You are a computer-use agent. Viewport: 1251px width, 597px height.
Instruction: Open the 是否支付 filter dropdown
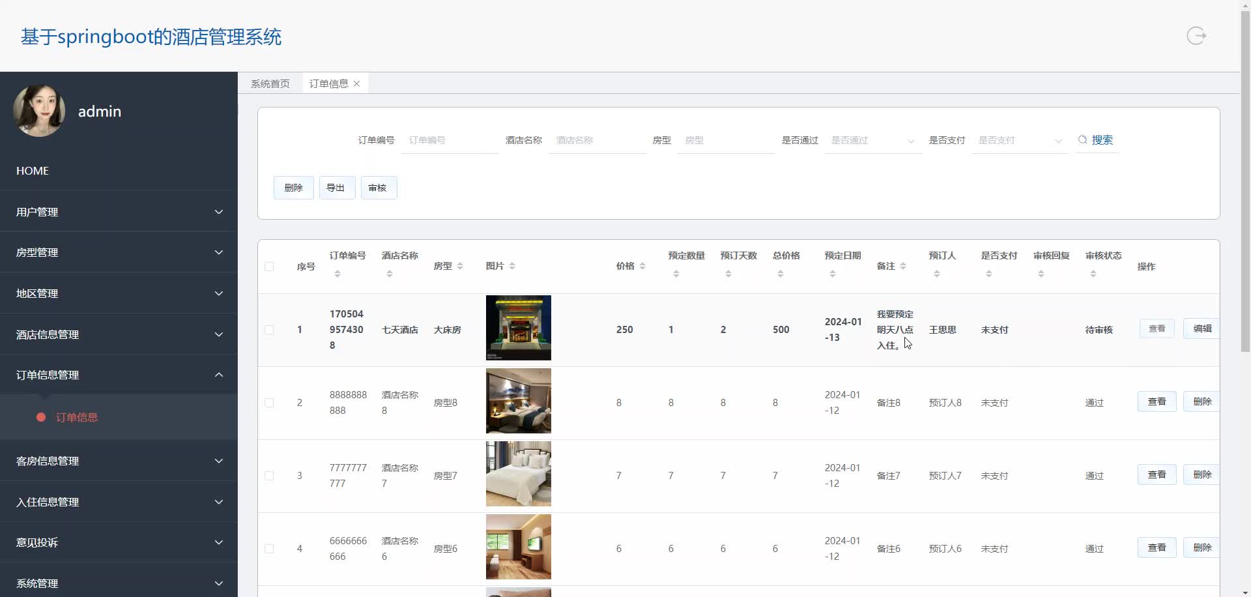tap(1020, 141)
